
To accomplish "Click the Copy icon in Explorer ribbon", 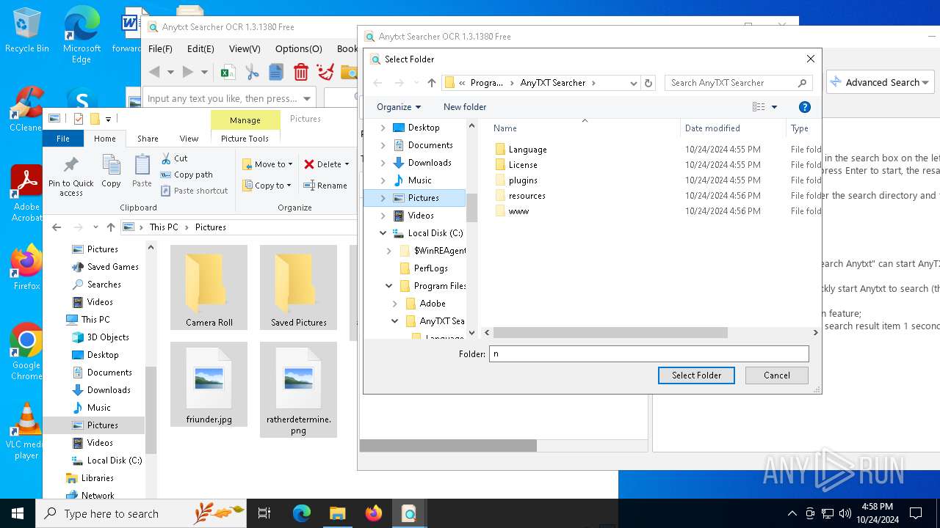I will [x=111, y=172].
